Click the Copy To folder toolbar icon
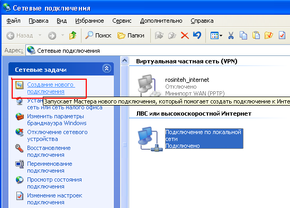 point(172,35)
